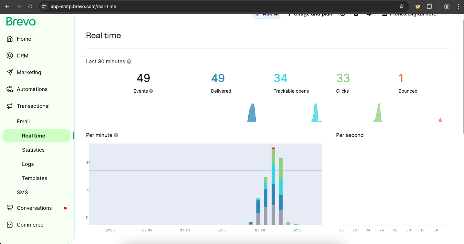Click the Last 30 minutes help tooltip icon
The height and width of the screenshot is (244, 464).
pyautogui.click(x=129, y=61)
